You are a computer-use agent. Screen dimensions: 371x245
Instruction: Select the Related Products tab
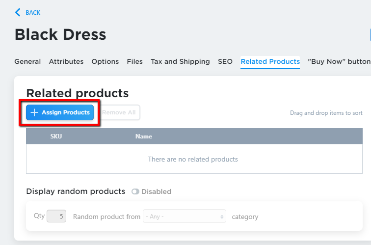pos(270,61)
